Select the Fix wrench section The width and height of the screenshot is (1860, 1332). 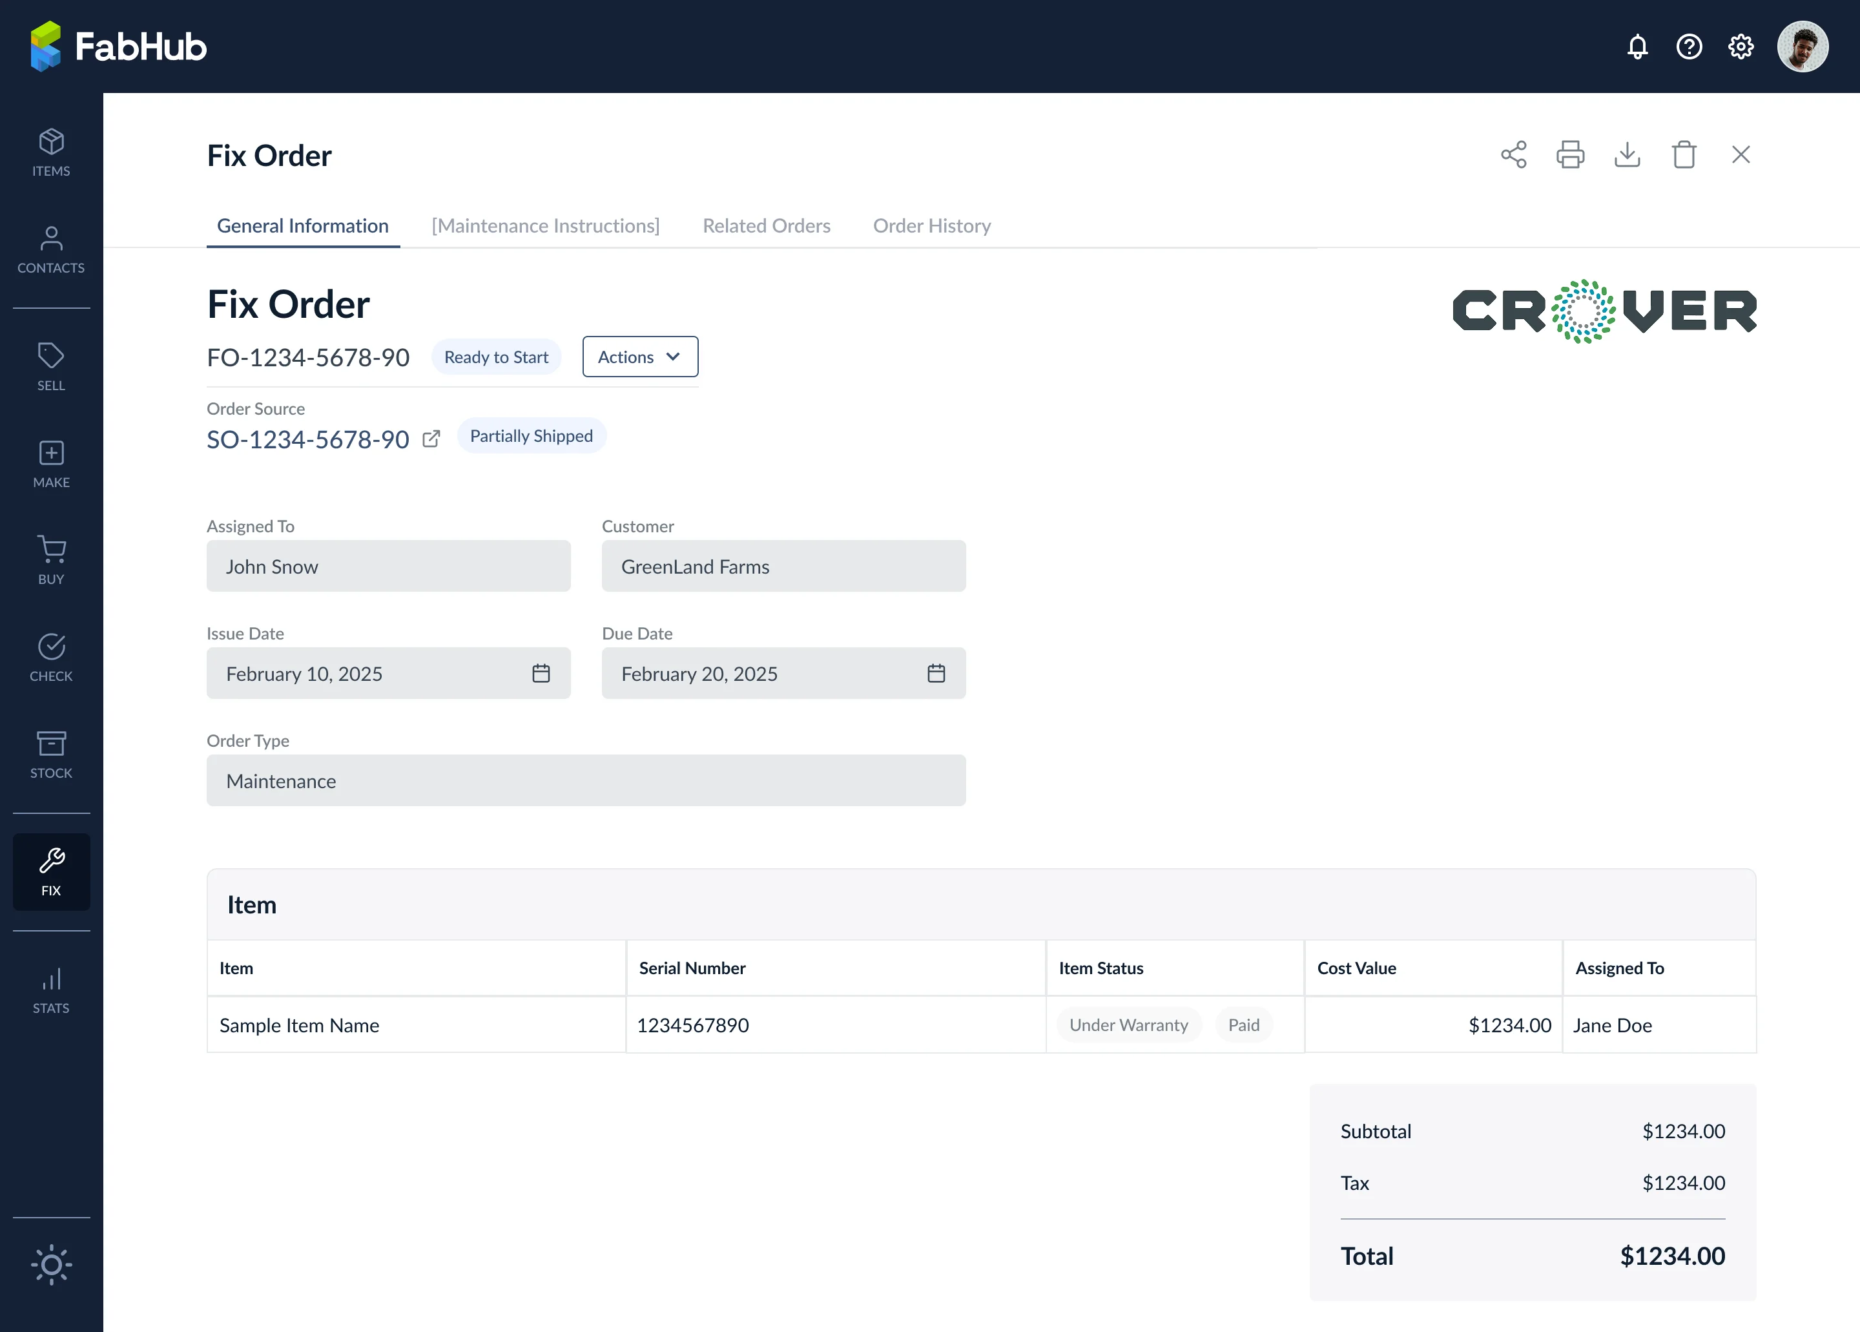tap(51, 872)
